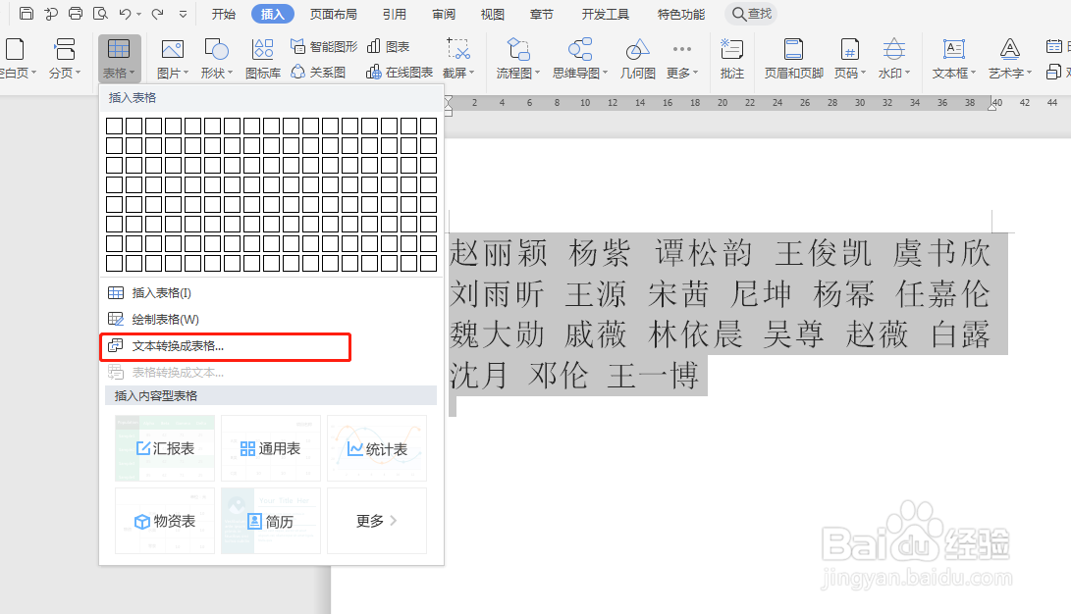Open the 章节 ribbon tab
Viewport: 1071px width, 614px height.
coord(541,14)
